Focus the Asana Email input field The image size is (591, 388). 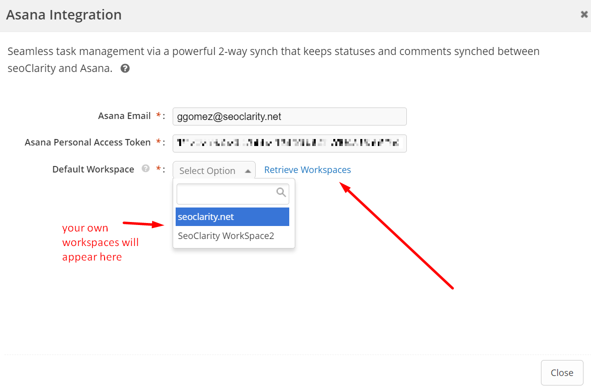(289, 116)
